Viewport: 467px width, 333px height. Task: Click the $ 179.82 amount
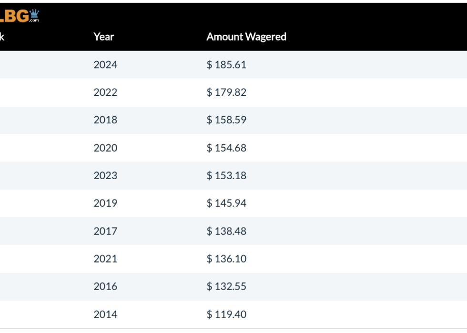(x=226, y=92)
